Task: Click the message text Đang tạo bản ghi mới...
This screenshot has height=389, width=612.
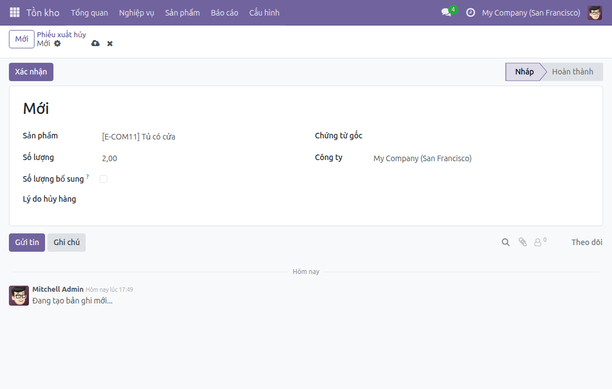Action: [x=72, y=301]
